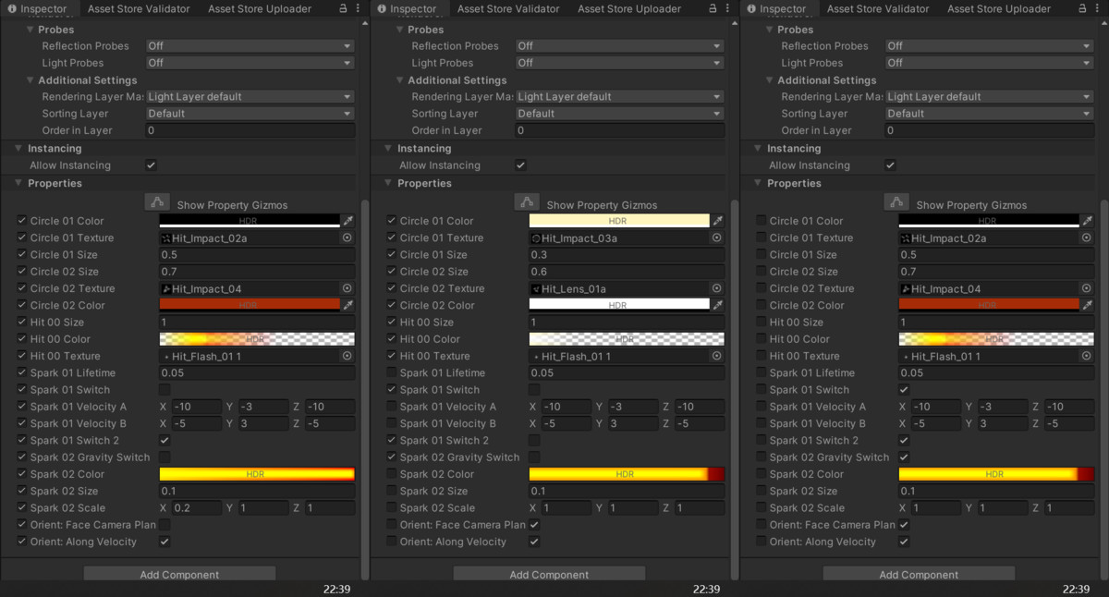Open the kebab menu of the right Inspector panel

(x=1097, y=8)
